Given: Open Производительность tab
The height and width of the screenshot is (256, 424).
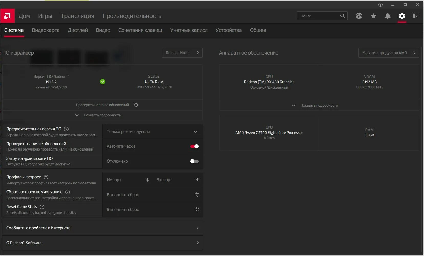Looking at the screenshot, I should pyautogui.click(x=132, y=16).
